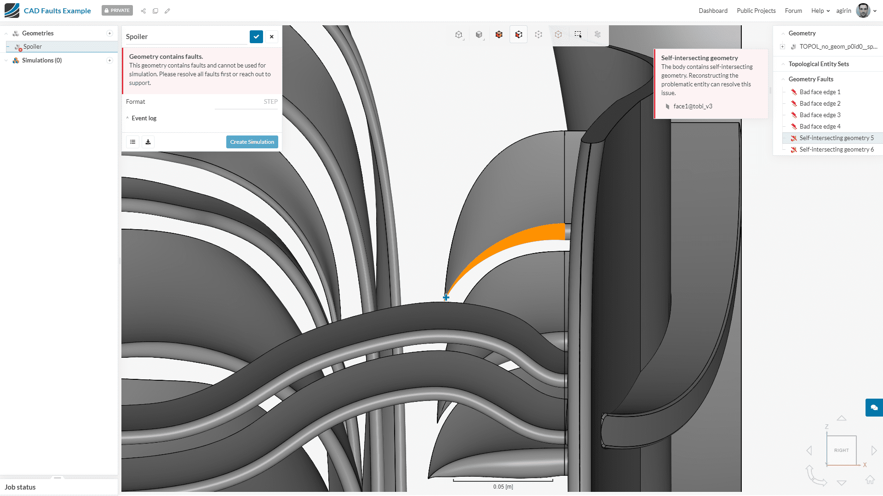
Task: Confirm Spoiler settings with the checkmark
Action: click(x=256, y=37)
